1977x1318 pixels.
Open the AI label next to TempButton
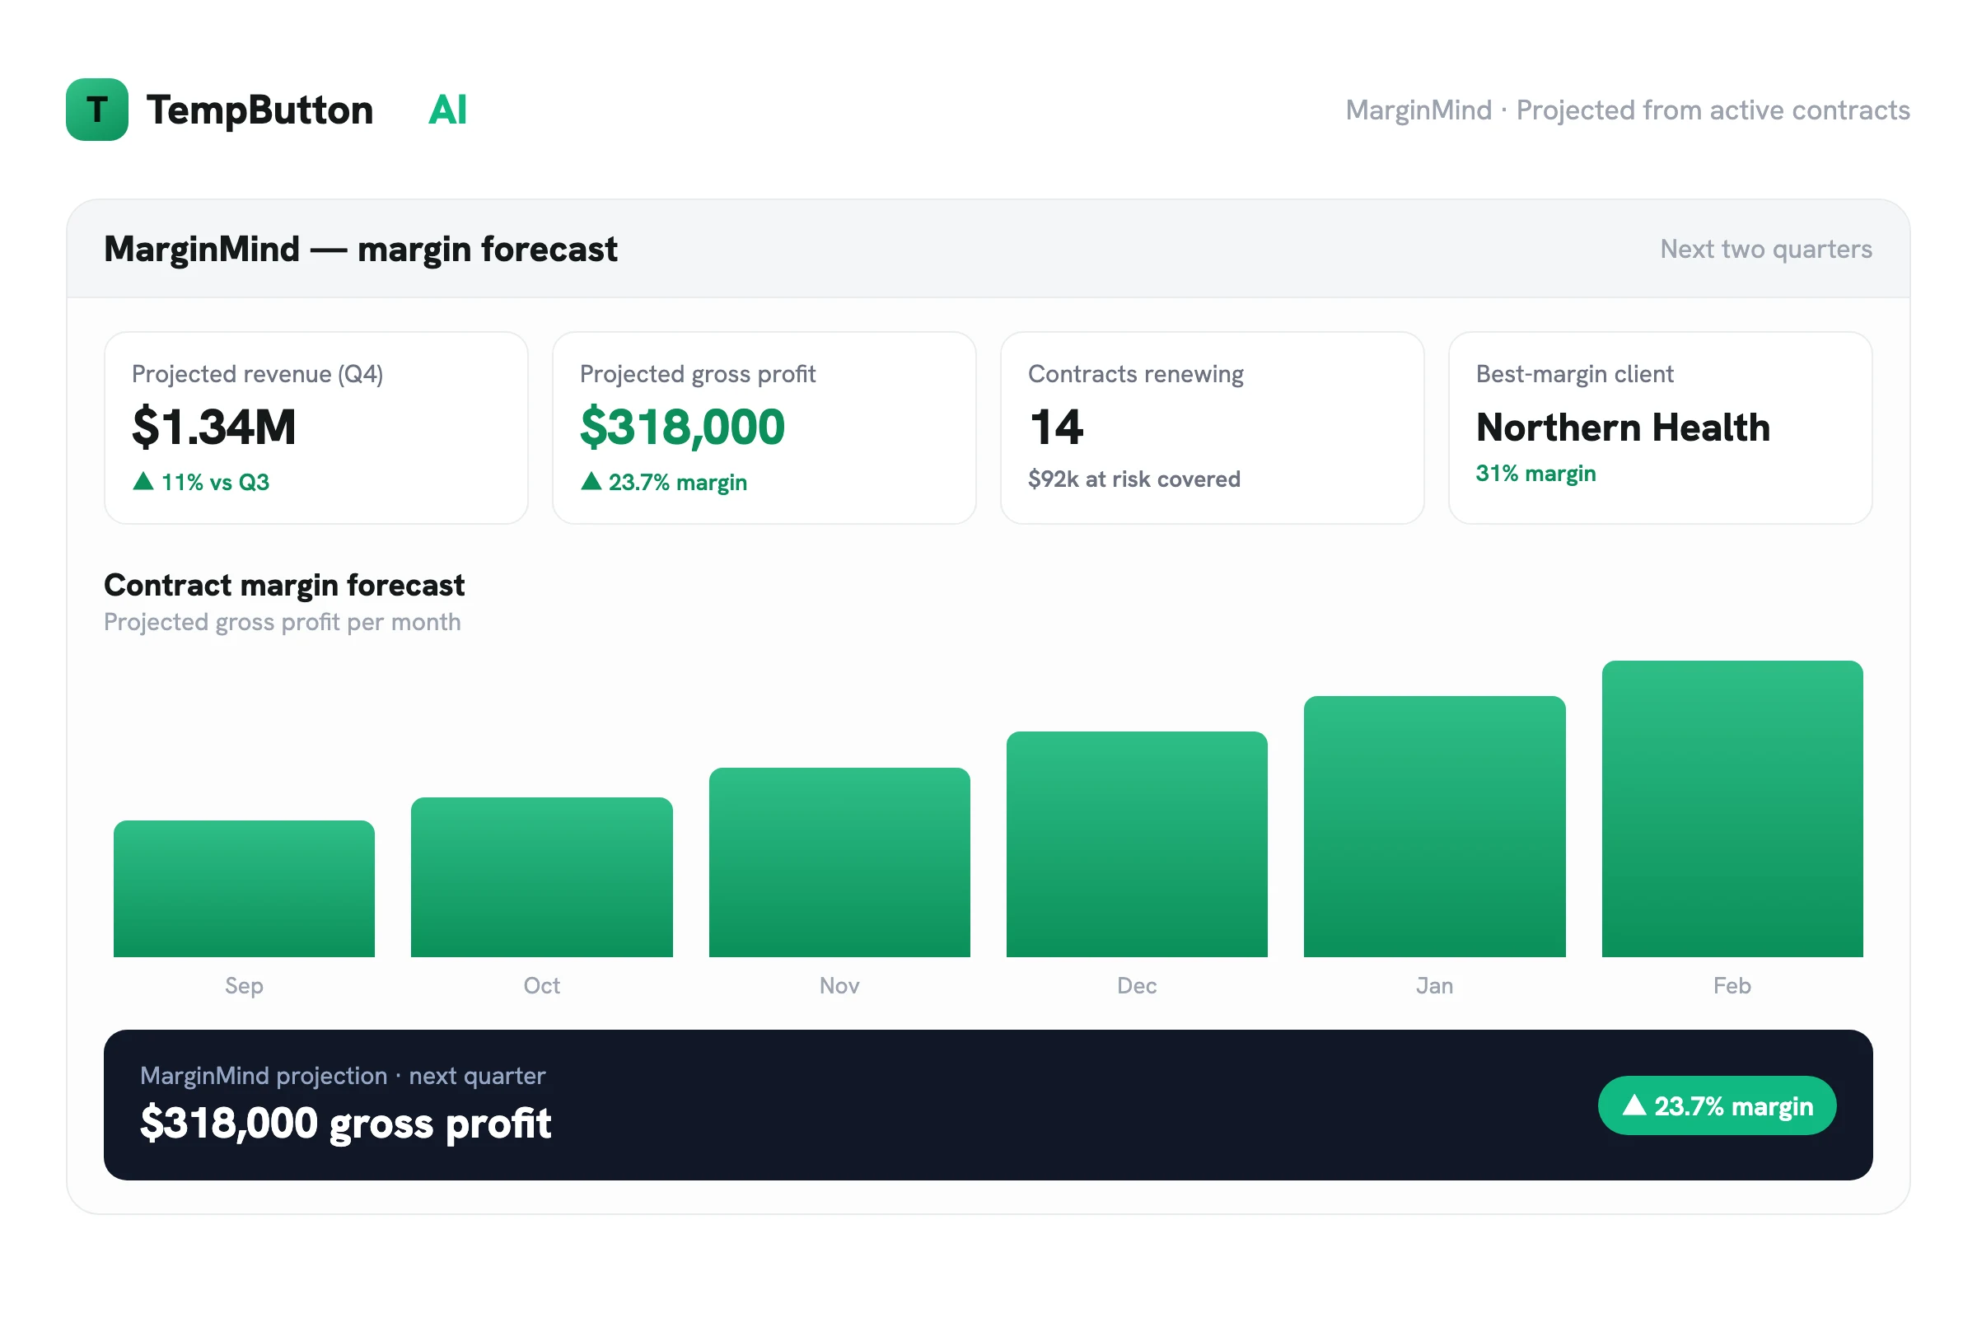tap(448, 110)
